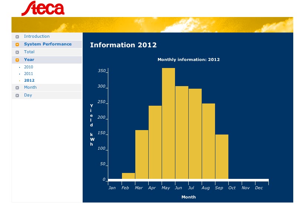Screen dimensions: 304x204
Task: Open the Introduction page
Action: point(37,36)
